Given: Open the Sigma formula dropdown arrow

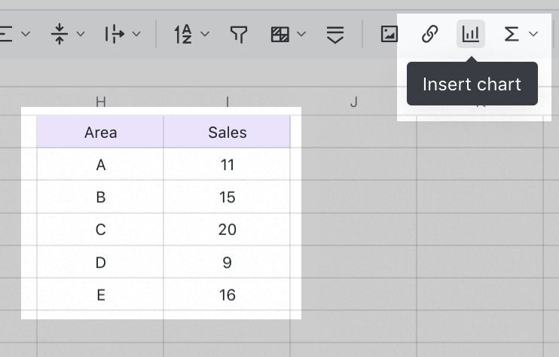Looking at the screenshot, I should point(533,34).
